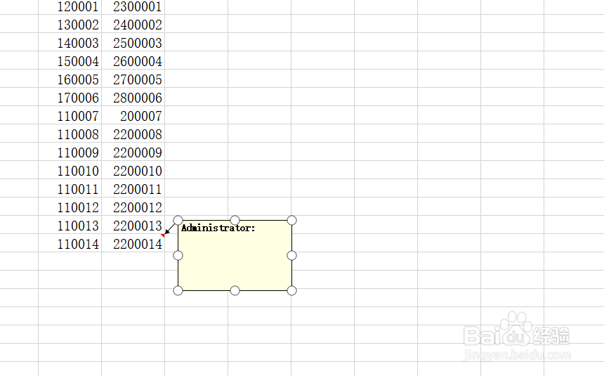604x376 pixels.
Task: Select cell containing 2400002
Action: pos(133,24)
